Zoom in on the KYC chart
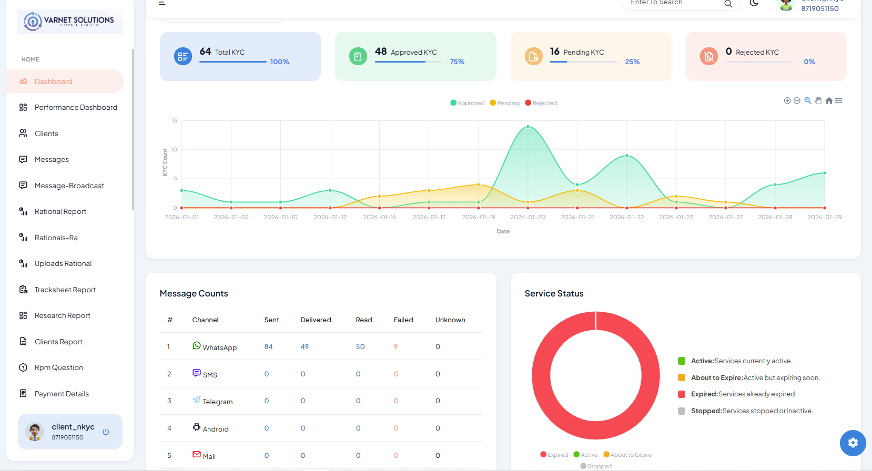Screen dimensions: 872x471 (787, 100)
